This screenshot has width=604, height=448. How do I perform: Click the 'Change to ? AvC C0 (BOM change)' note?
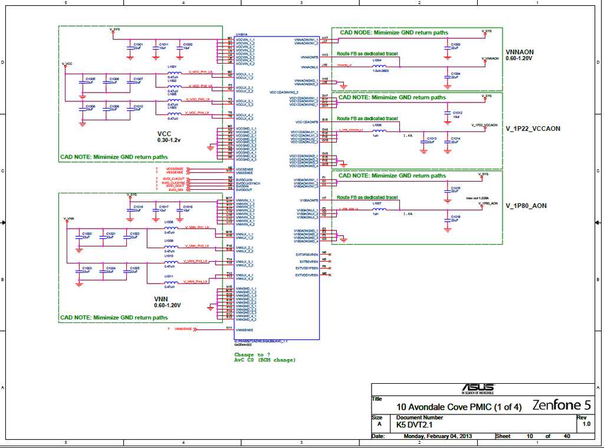(x=265, y=357)
